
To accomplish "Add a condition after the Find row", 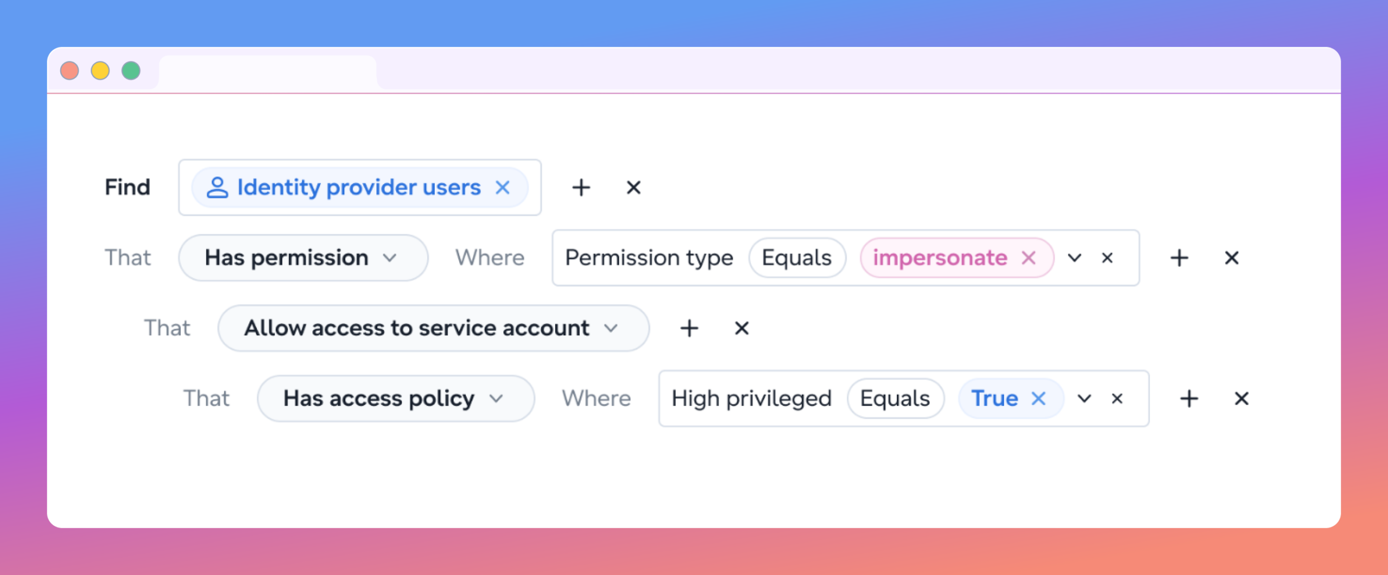I will [581, 187].
